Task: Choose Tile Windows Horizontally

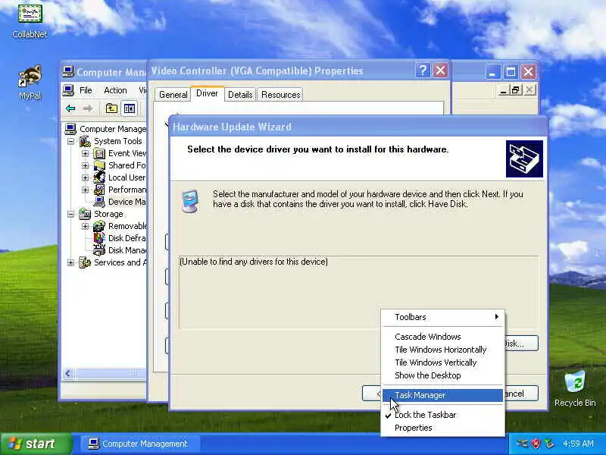Action: click(443, 350)
